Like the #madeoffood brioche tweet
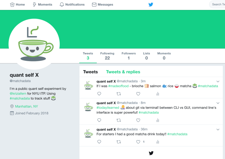 pos(138,94)
